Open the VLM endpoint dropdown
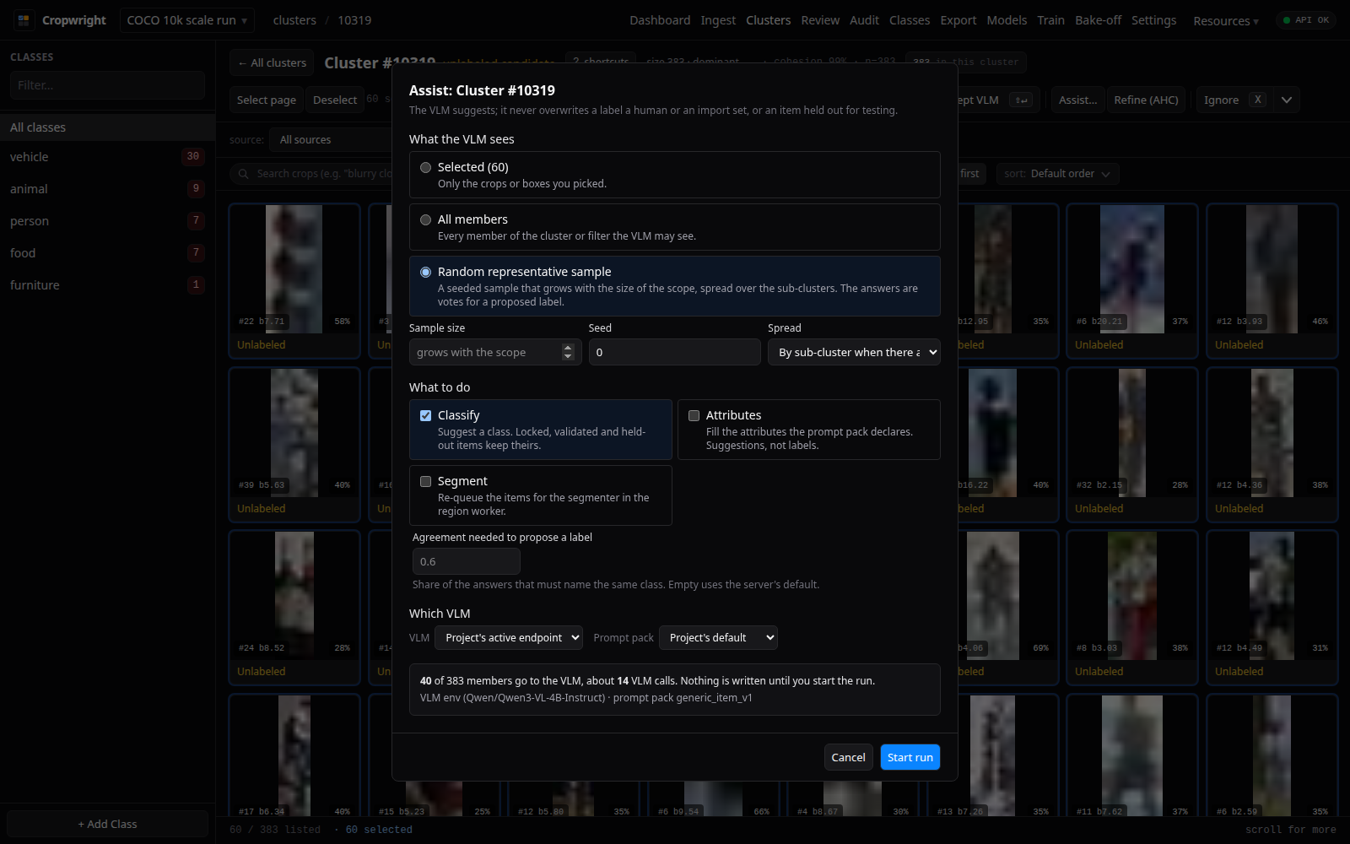This screenshot has width=1350, height=844. (x=509, y=638)
